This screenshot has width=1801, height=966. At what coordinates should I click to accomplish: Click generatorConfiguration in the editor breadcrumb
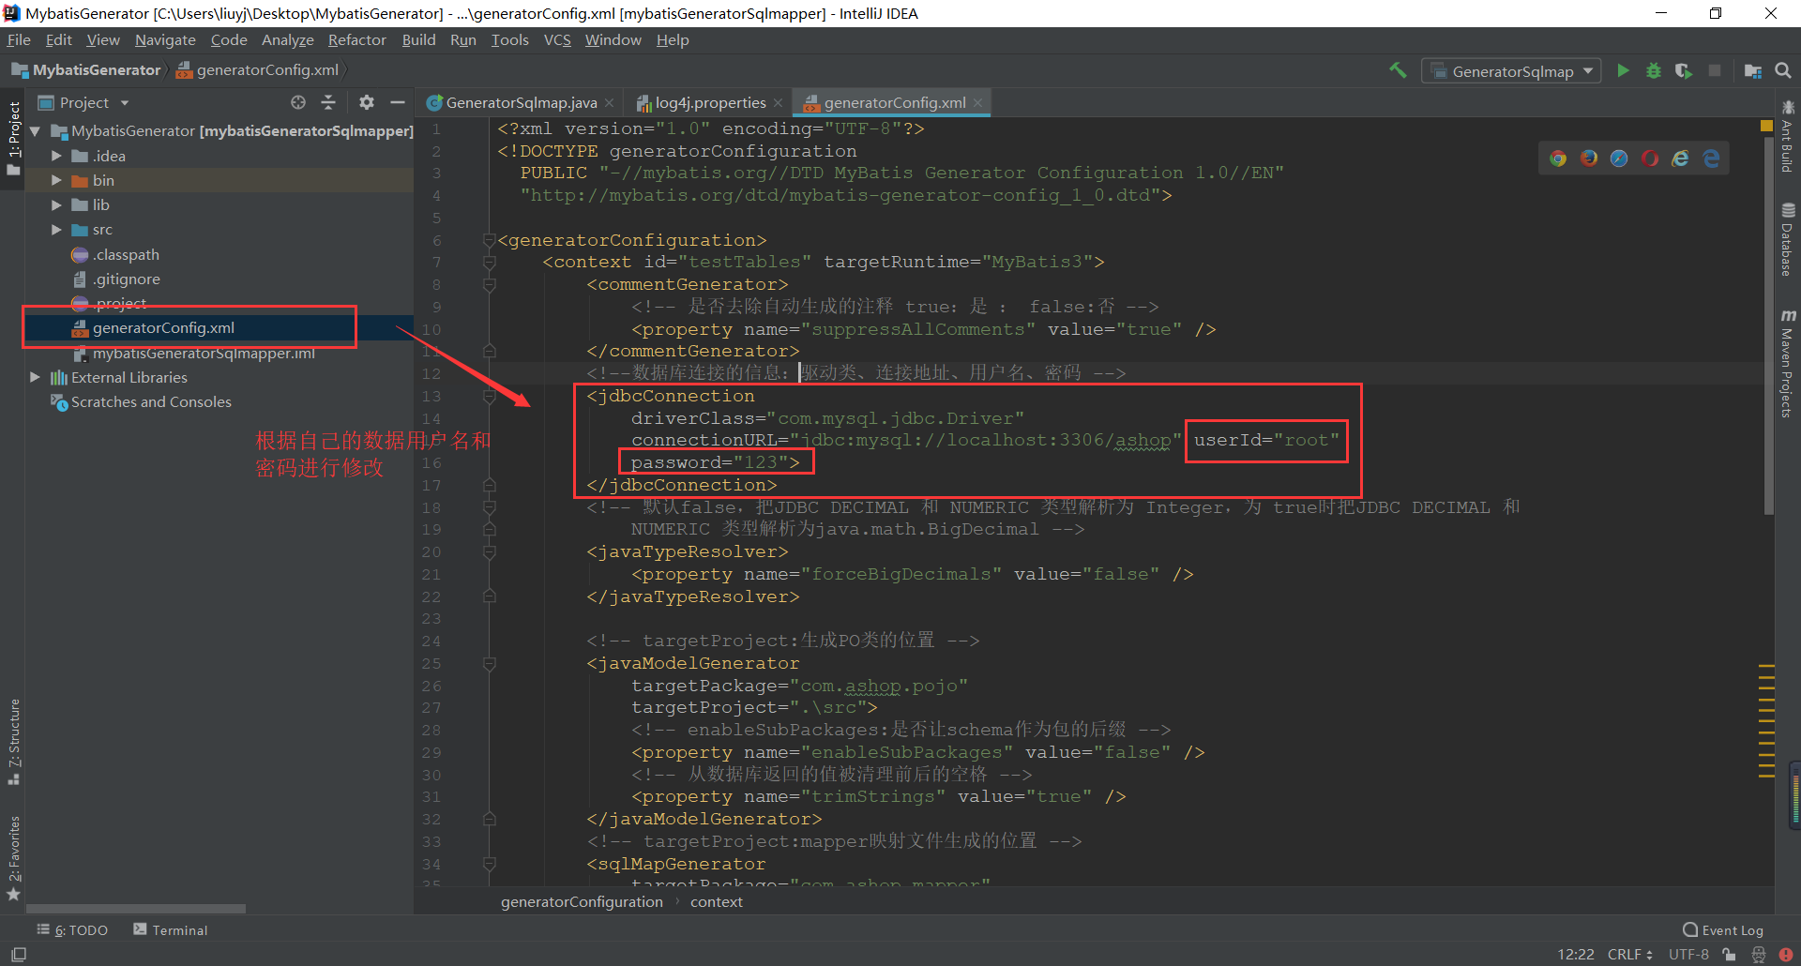point(582,901)
